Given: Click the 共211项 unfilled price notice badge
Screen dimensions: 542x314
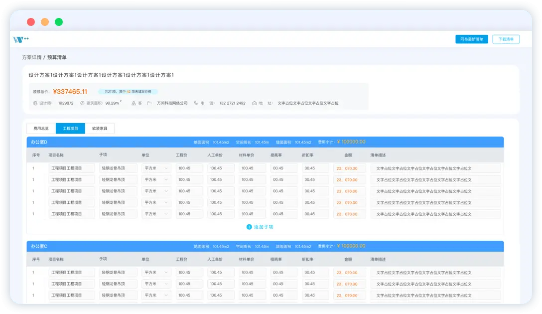Looking at the screenshot, I should point(128,92).
